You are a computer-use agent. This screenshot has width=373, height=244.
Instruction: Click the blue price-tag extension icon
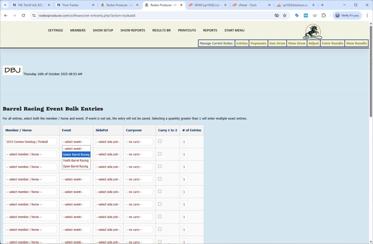click(x=297, y=16)
